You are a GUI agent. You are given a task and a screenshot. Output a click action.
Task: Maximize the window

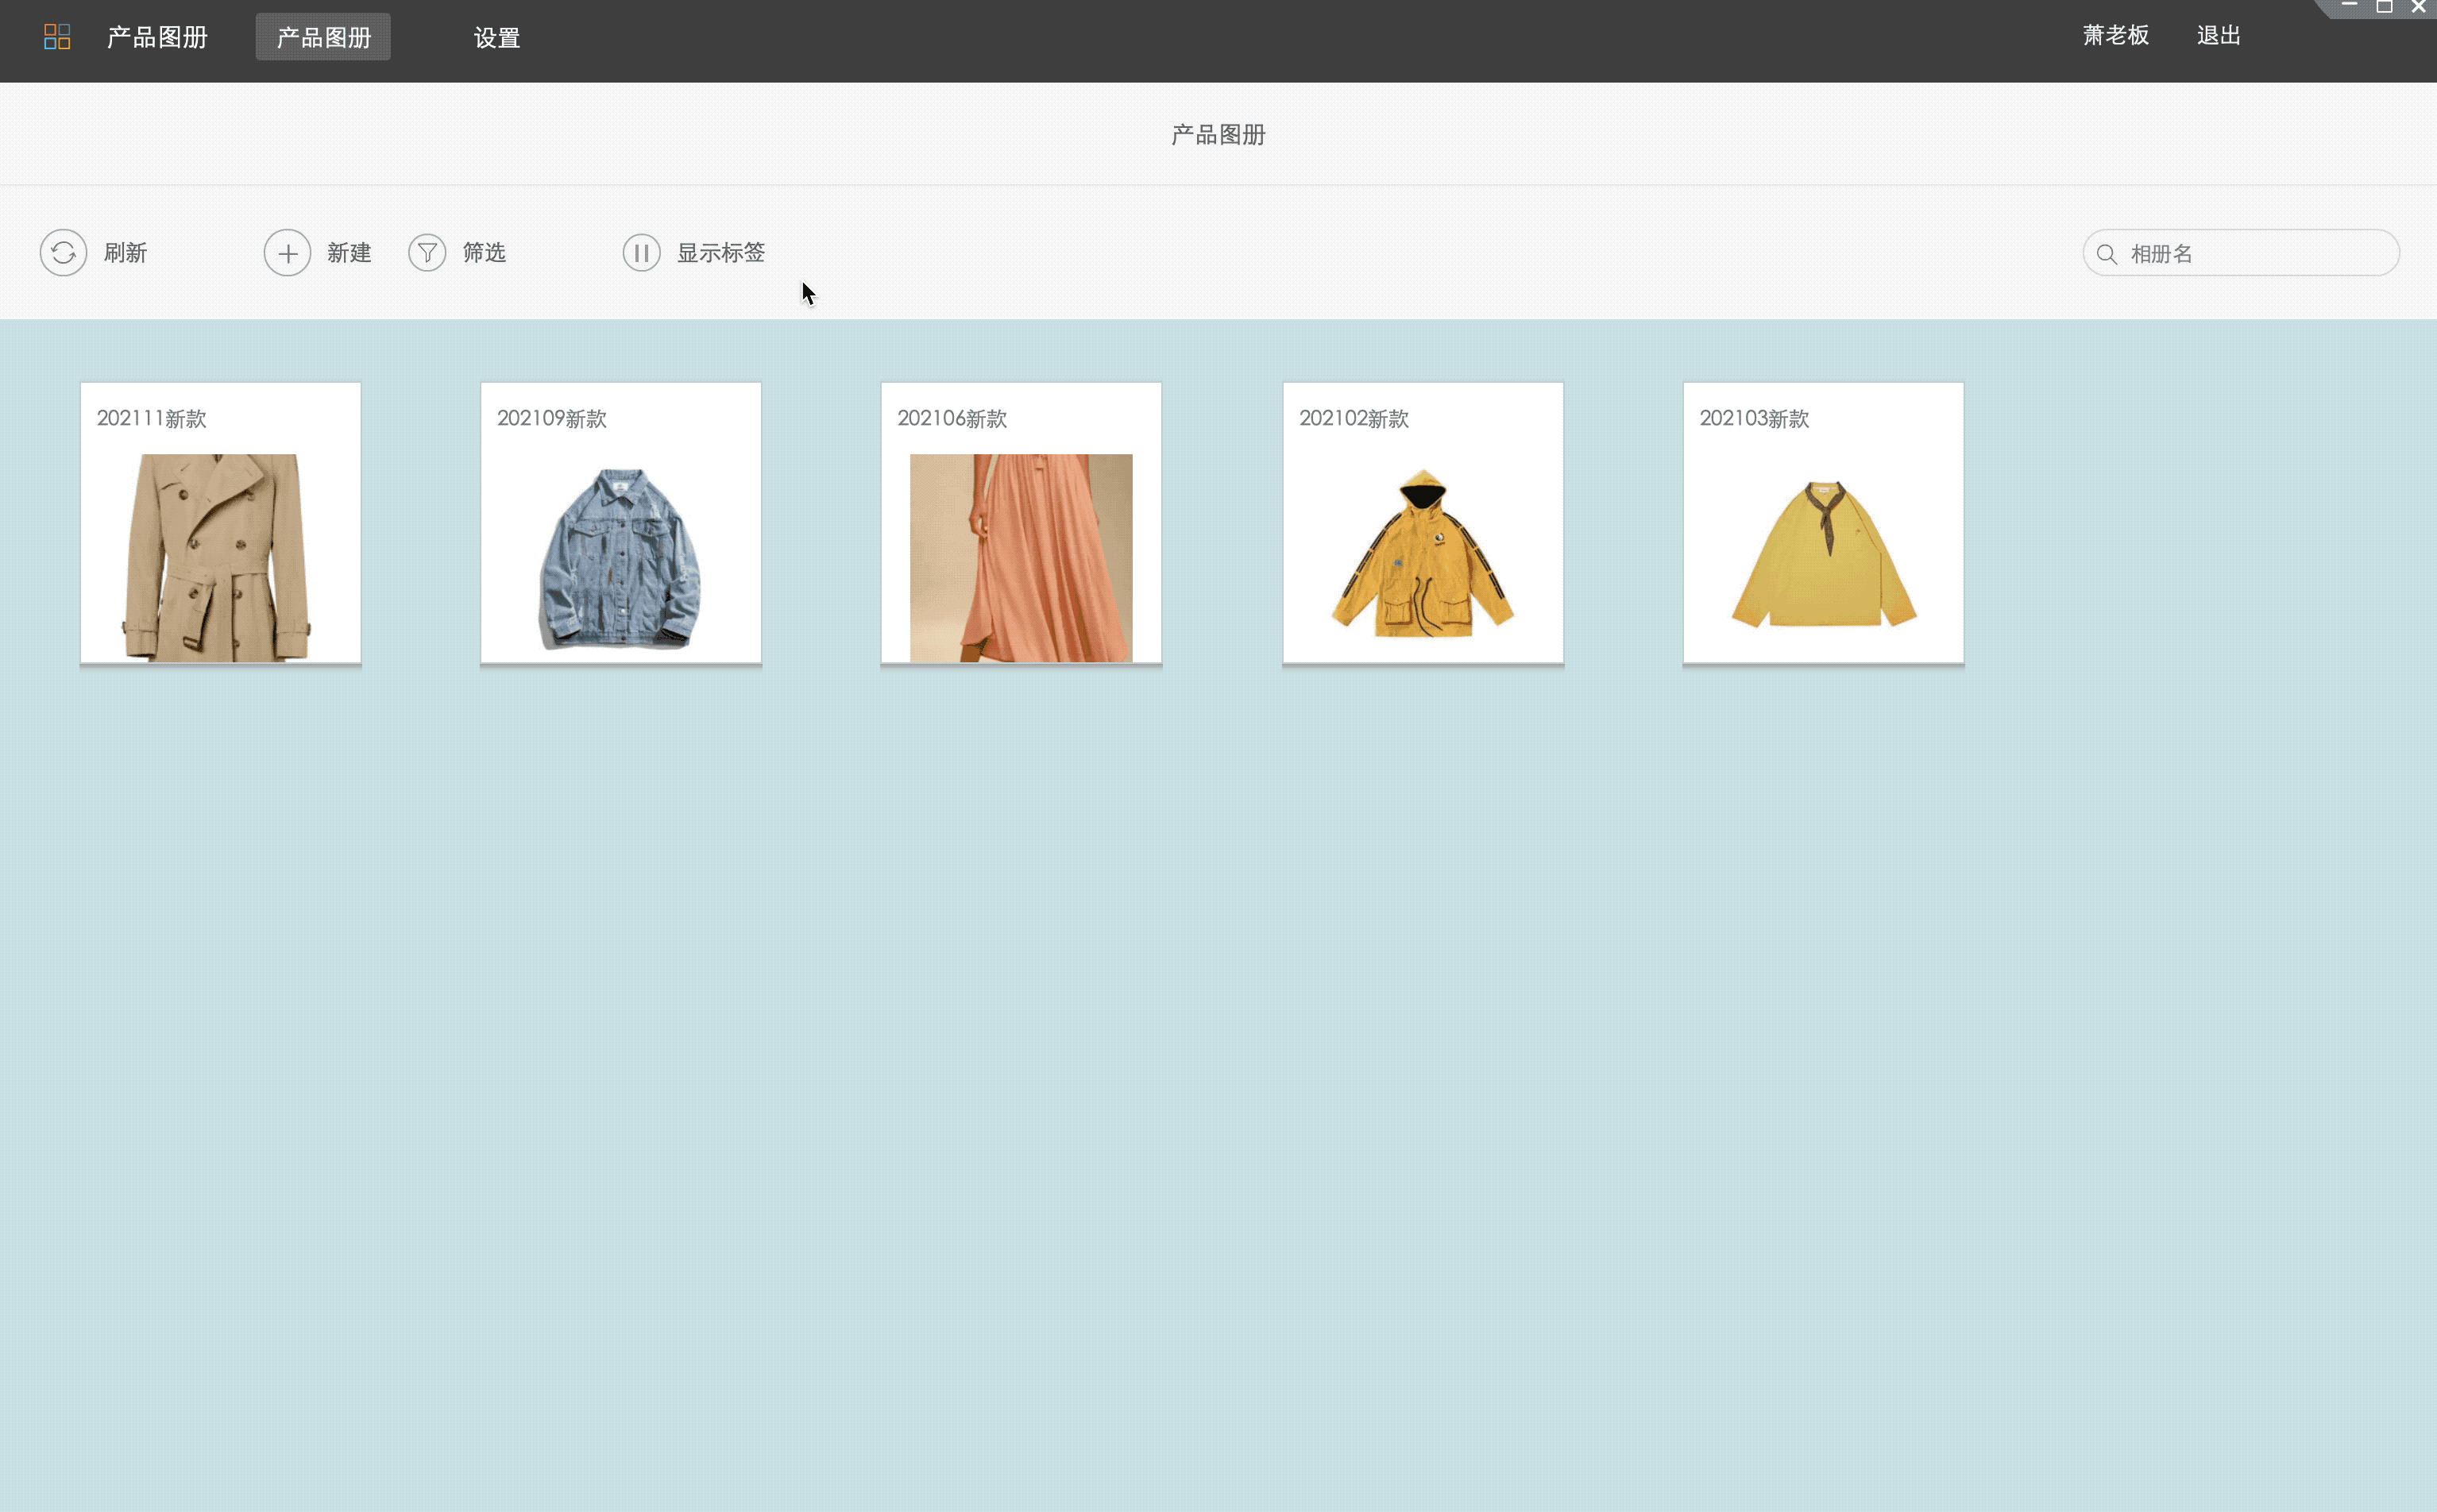pos(2384,6)
